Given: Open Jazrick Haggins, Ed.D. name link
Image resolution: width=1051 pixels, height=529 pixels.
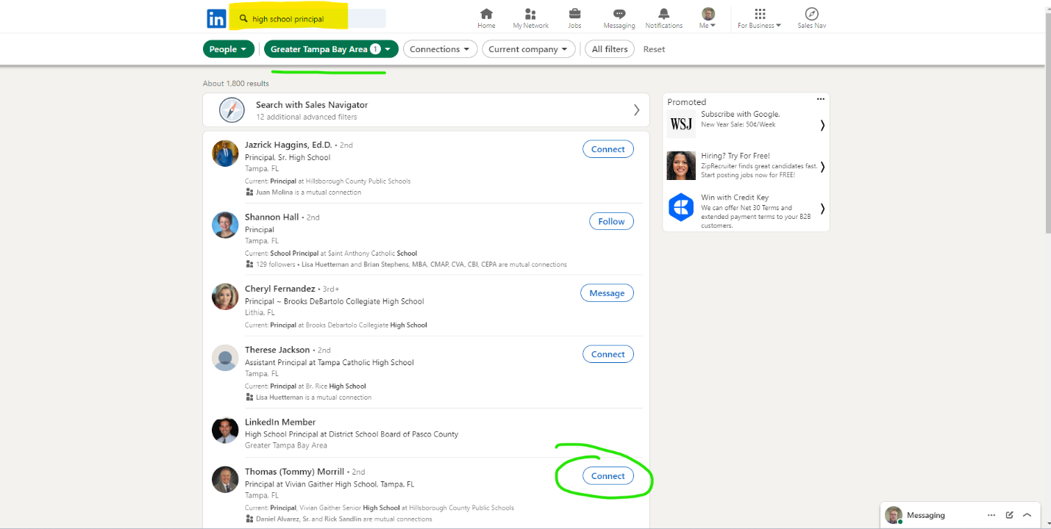Looking at the screenshot, I should (x=288, y=145).
